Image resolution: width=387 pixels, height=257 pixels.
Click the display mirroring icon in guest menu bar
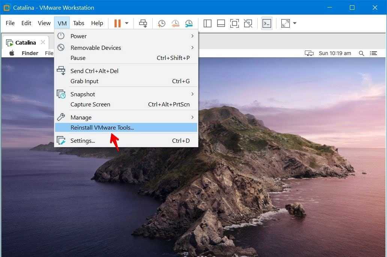309,53
